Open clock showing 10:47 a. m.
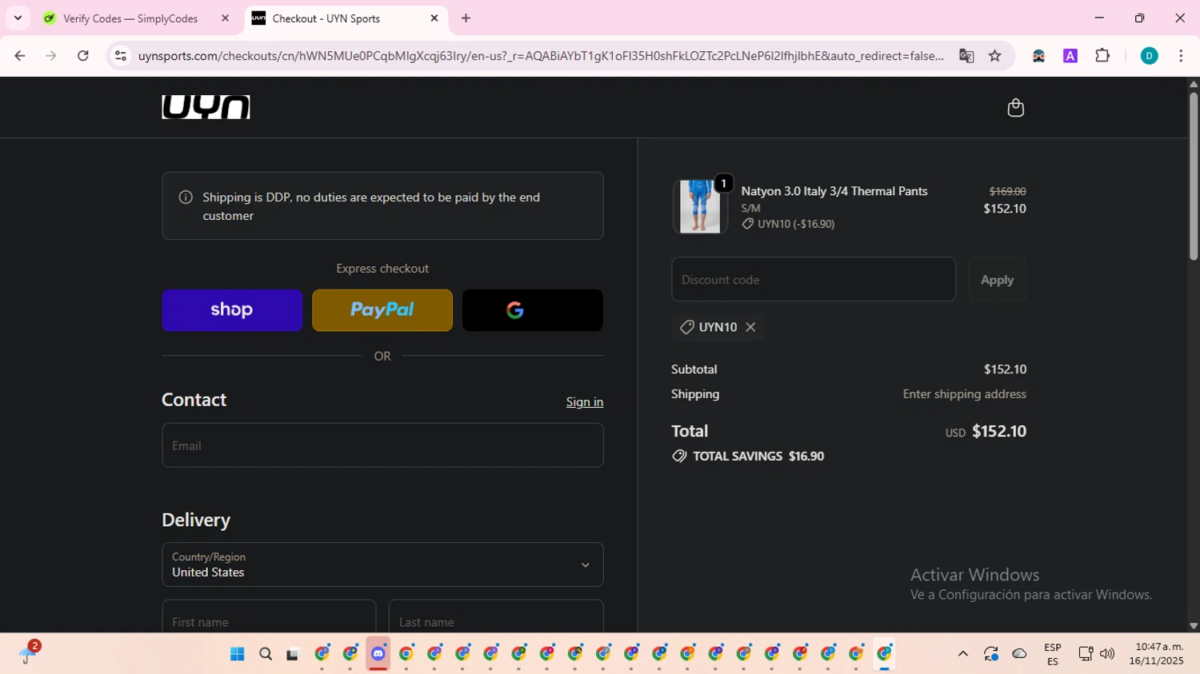Image resolution: width=1200 pixels, height=674 pixels. [x=1156, y=654]
